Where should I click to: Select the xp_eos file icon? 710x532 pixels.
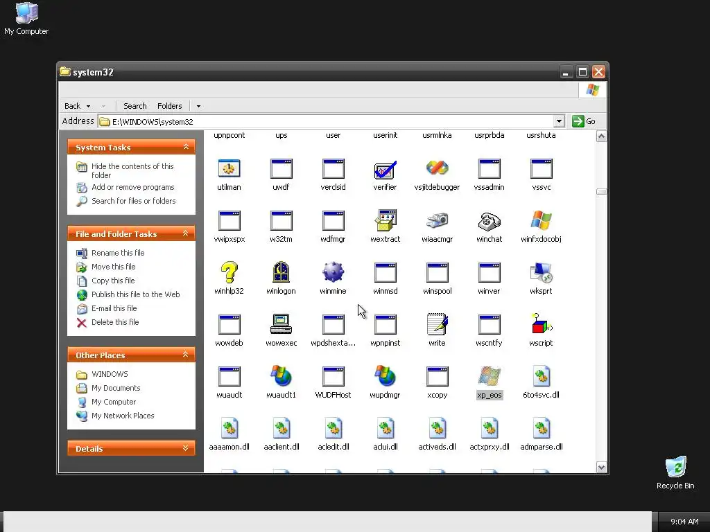489,377
